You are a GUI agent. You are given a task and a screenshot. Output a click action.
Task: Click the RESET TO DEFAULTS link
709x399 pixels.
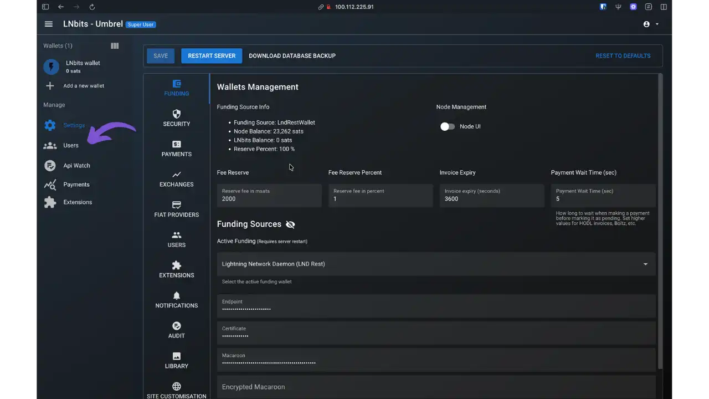coord(623,55)
